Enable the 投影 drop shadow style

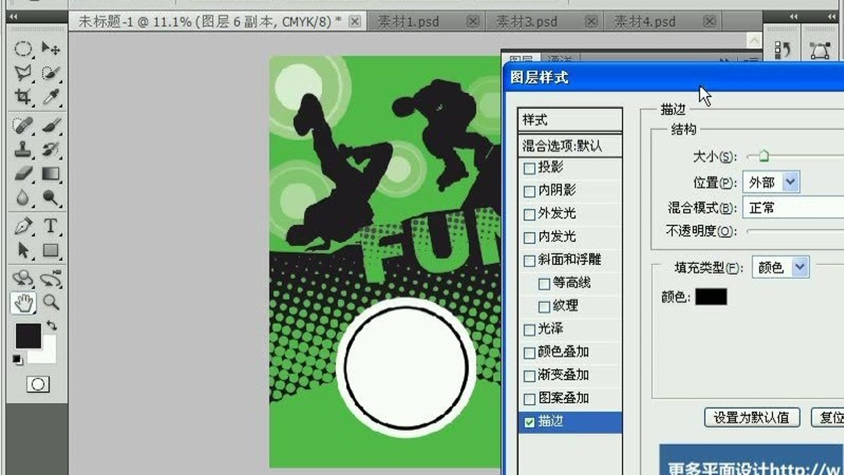(529, 167)
